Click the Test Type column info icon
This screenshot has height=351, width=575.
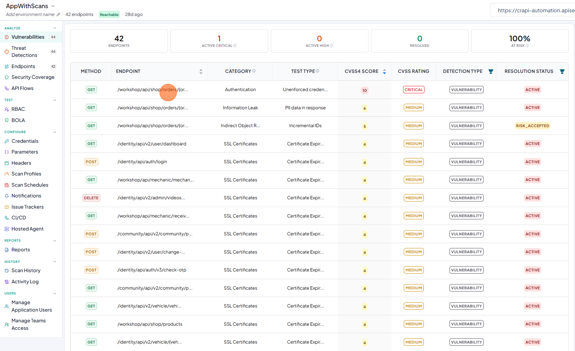tap(318, 71)
